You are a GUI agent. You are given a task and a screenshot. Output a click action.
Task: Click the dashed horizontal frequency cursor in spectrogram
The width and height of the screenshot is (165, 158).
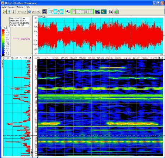click(x=100, y=136)
